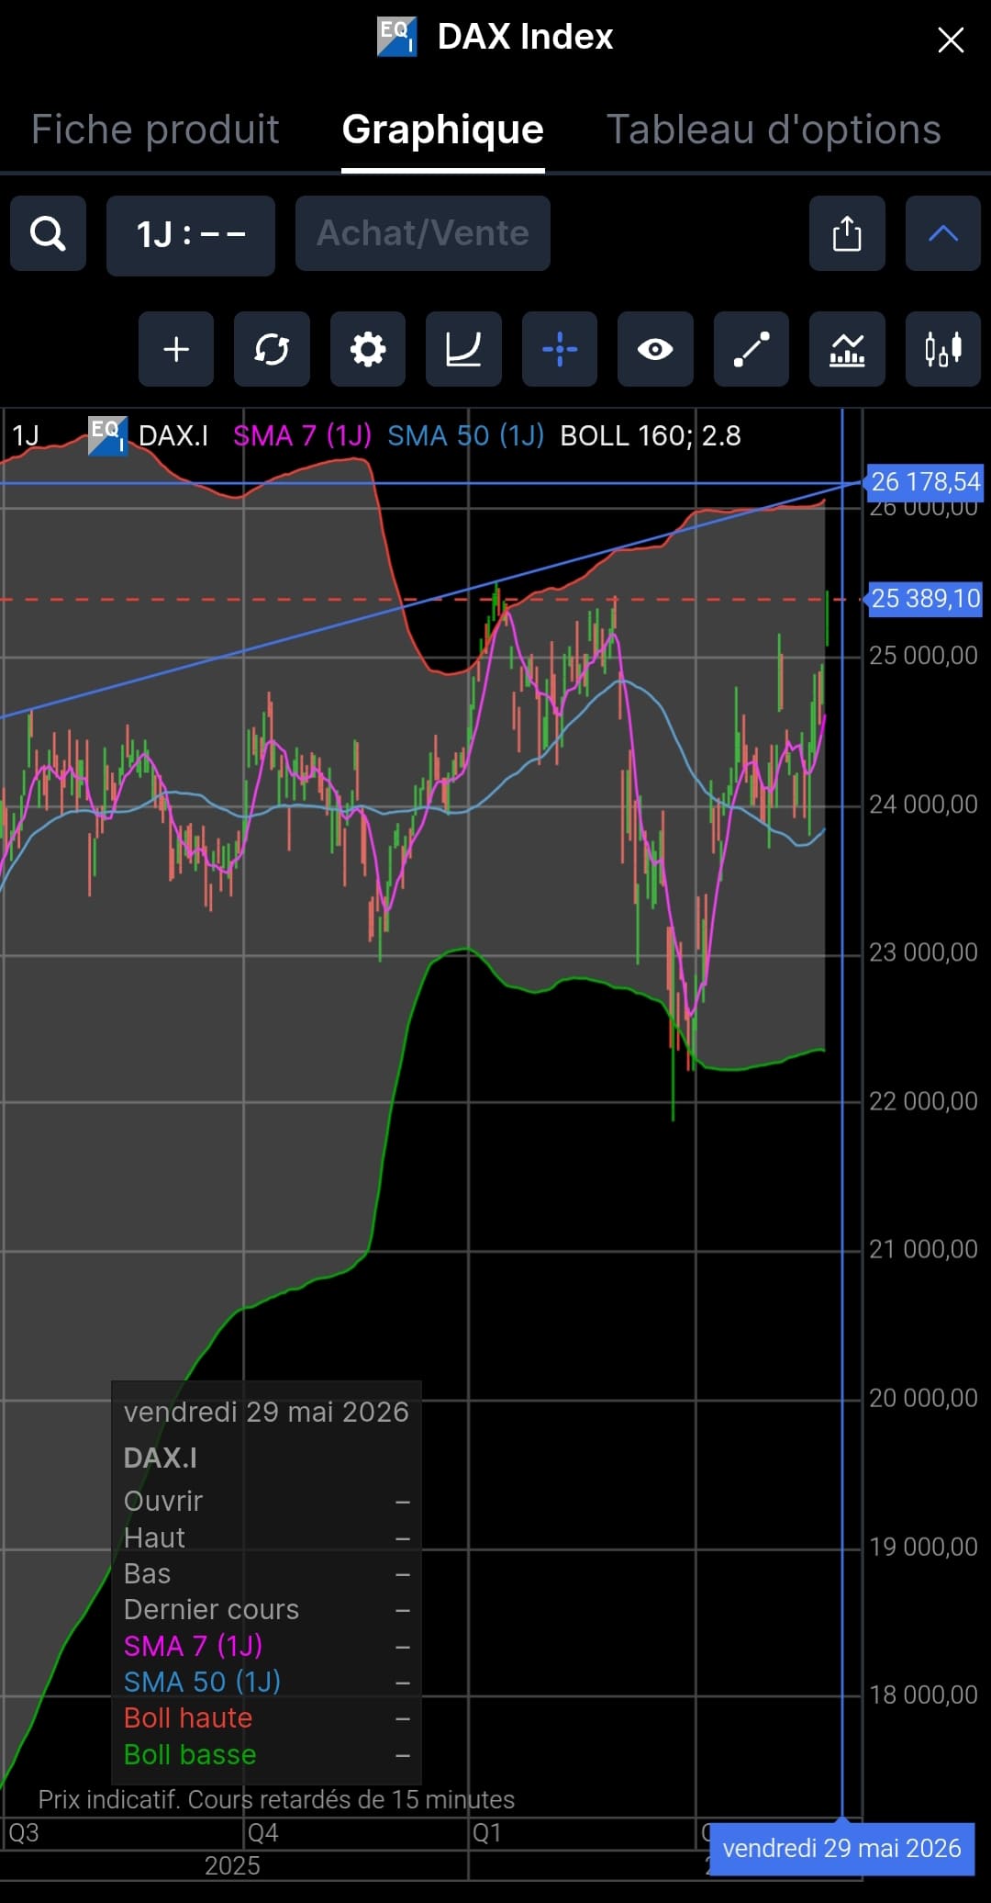Tap the Q1 label on time axis
Image resolution: width=991 pixels, height=1903 pixels.
(487, 1832)
